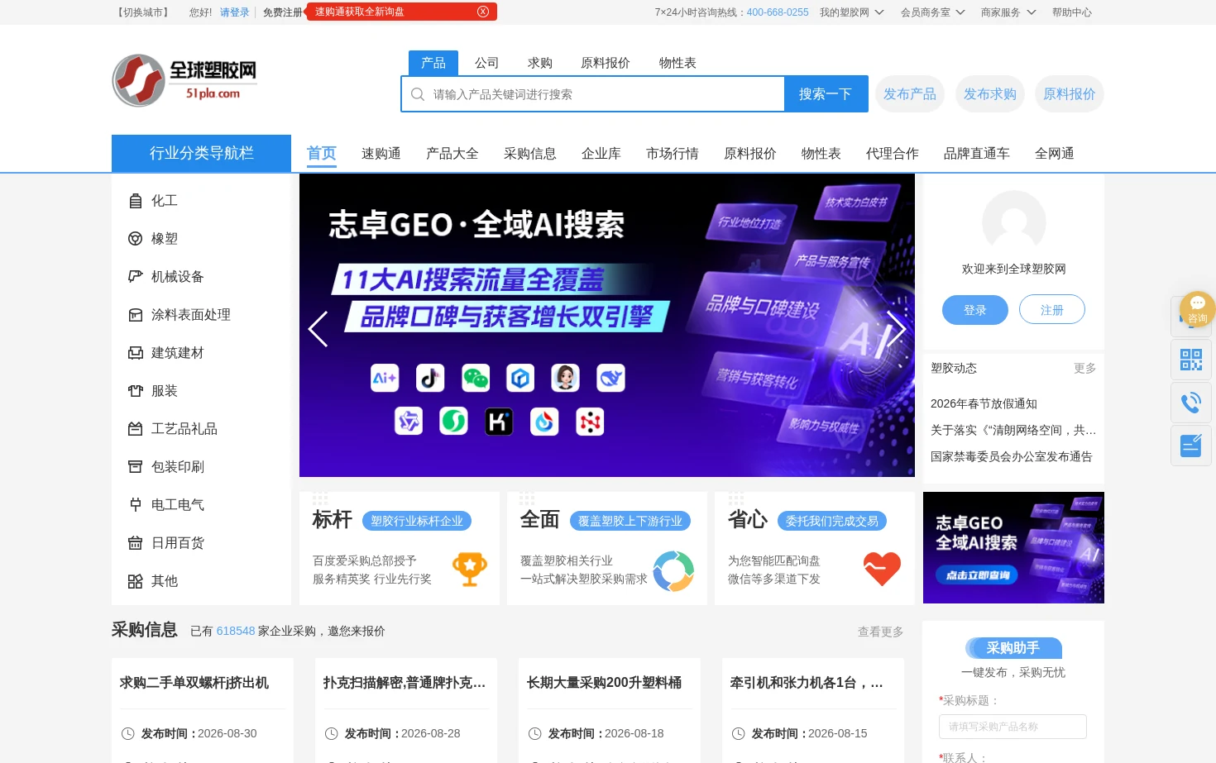The width and height of the screenshot is (1216, 763).
Task: Click the blue 登录 button
Action: coord(975,310)
